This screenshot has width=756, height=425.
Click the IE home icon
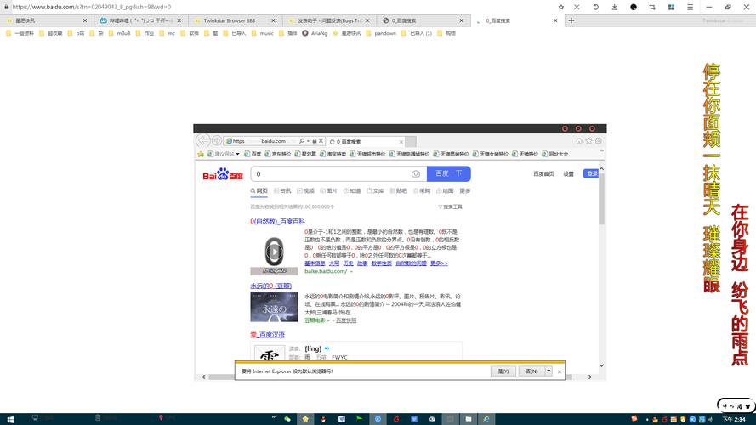(x=578, y=141)
